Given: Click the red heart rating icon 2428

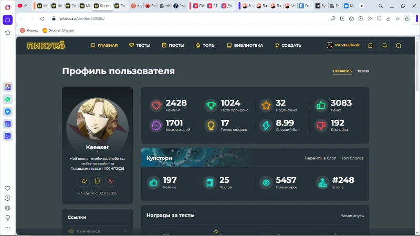Looking at the screenshot, I should click(x=156, y=105).
